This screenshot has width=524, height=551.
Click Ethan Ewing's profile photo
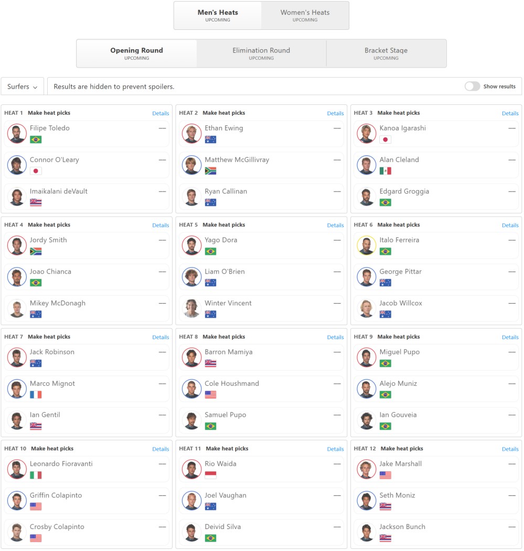(191, 134)
